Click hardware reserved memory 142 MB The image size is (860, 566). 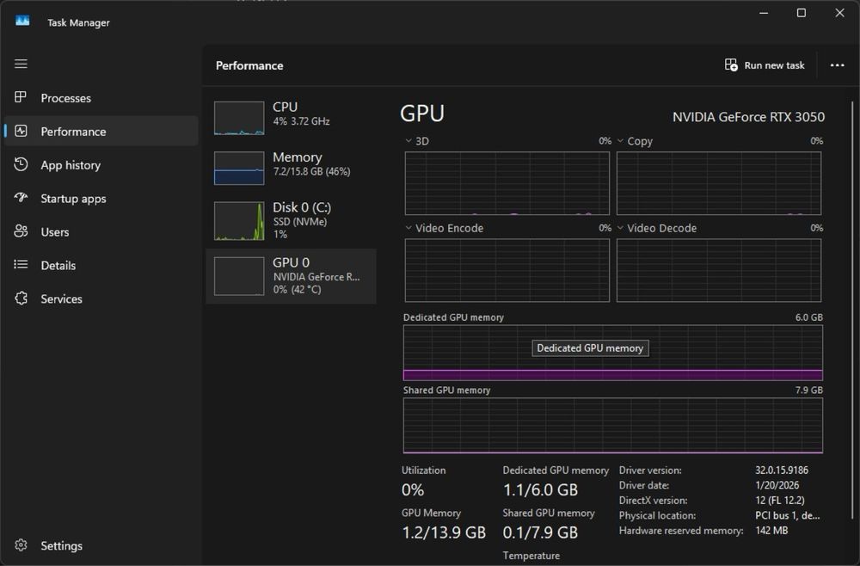click(771, 531)
